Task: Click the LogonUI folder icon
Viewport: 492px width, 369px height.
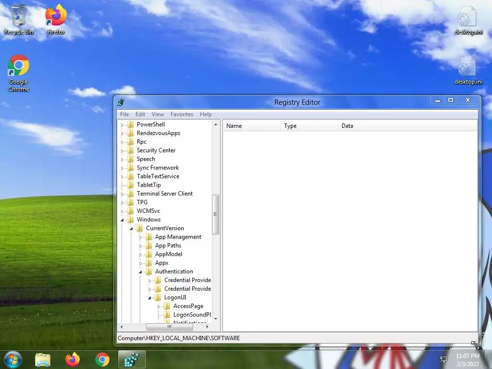Action: (158, 297)
